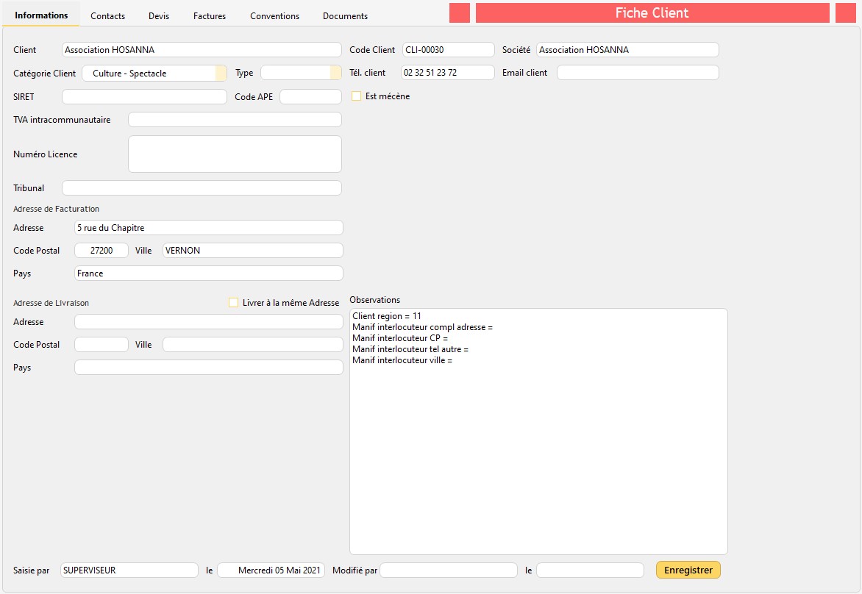The image size is (862, 594).
Task: Click the red square left of Fiche Client
Action: point(459,13)
